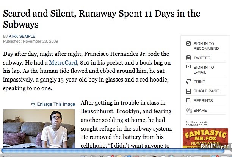
Task: Click the magnifier icon beside Enlarge This Image
Action: [x=34, y=104]
